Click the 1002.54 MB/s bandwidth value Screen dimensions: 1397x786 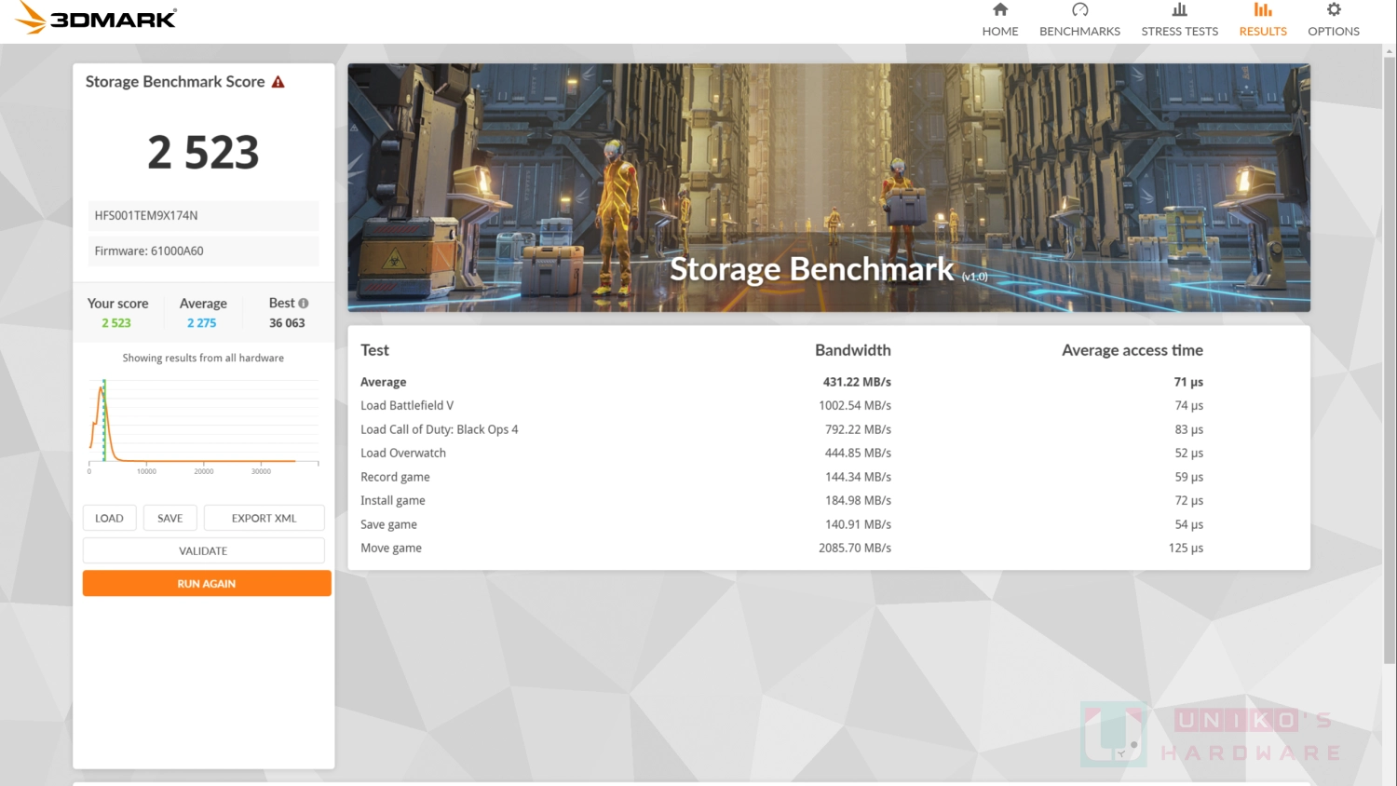pos(855,405)
